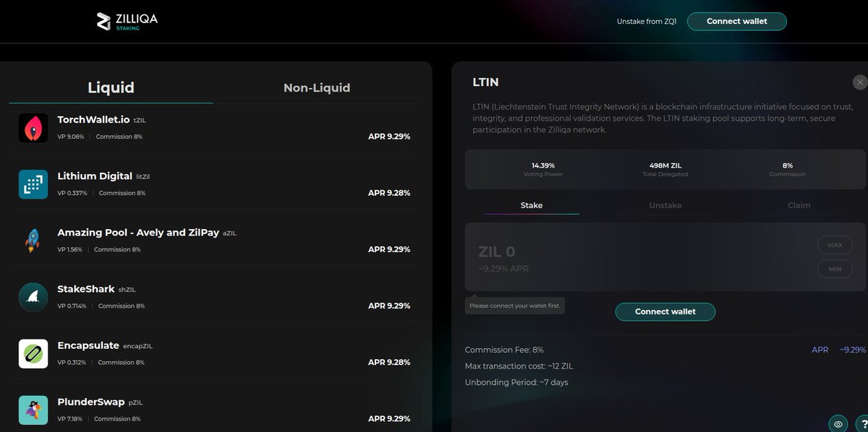Image resolution: width=868 pixels, height=432 pixels.
Task: Click Lithium Digital APR 9.28% value
Action: (x=389, y=193)
